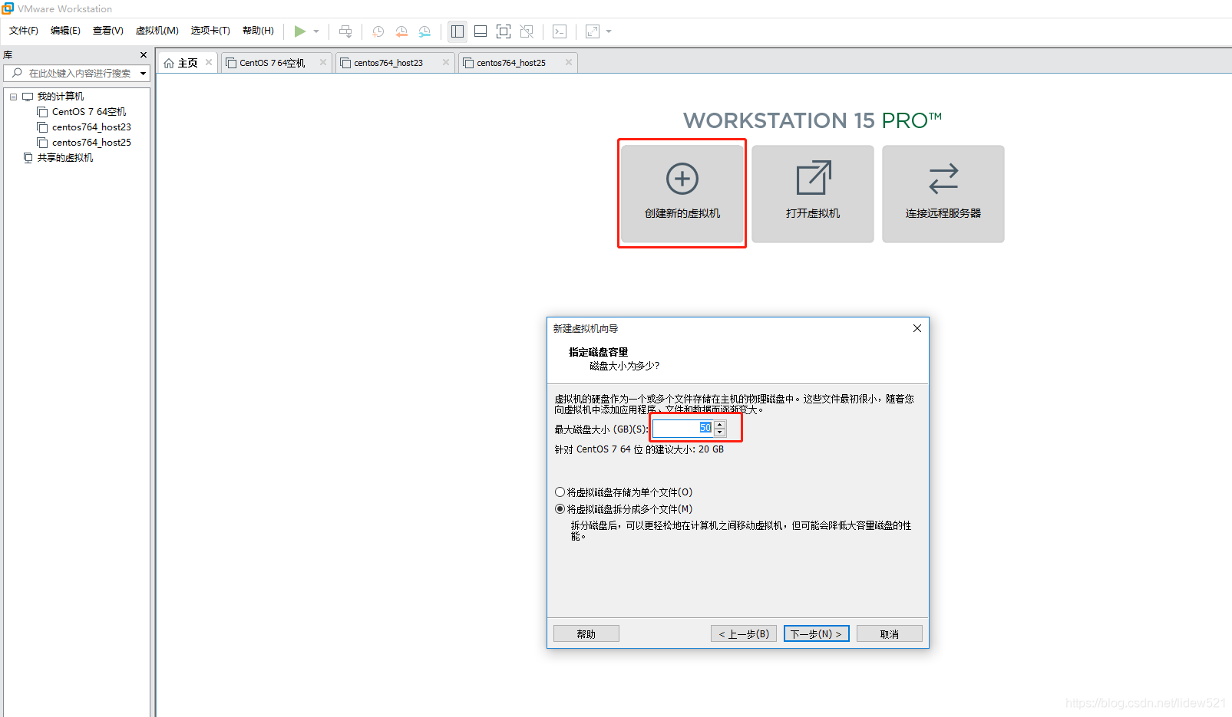Click the 连接远程服务器 tile

click(943, 194)
